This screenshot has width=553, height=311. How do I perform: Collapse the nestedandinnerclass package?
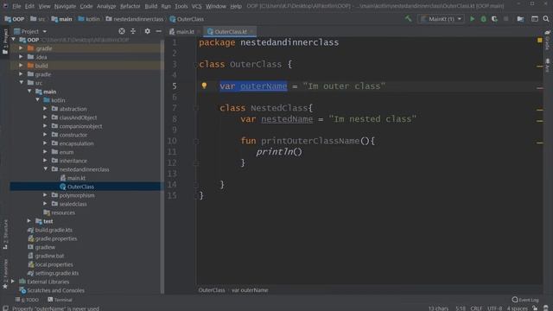point(45,169)
